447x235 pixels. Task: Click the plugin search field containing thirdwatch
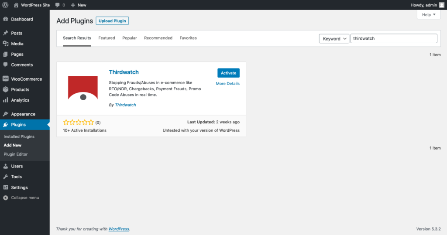[394, 38]
